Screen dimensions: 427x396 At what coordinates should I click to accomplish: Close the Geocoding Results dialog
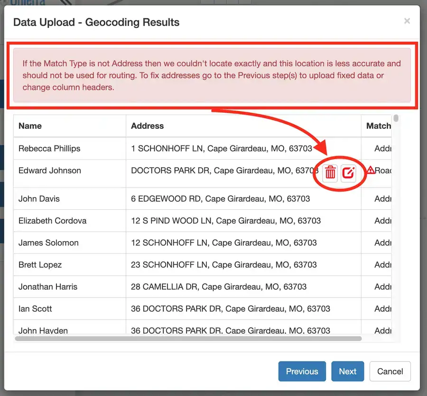(407, 21)
